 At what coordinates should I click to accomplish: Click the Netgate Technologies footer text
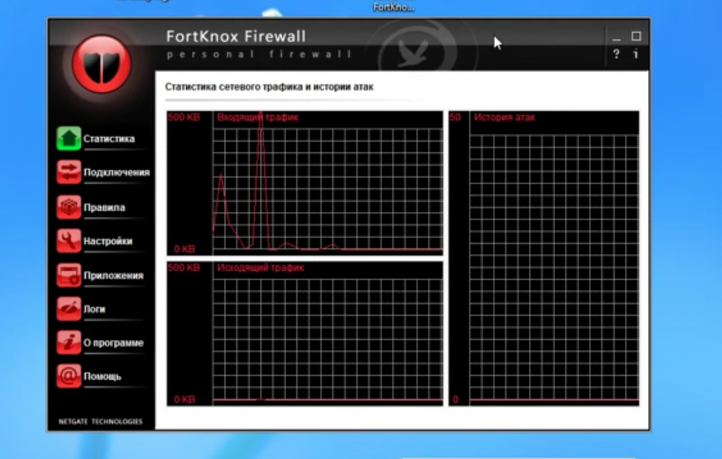[x=100, y=421]
